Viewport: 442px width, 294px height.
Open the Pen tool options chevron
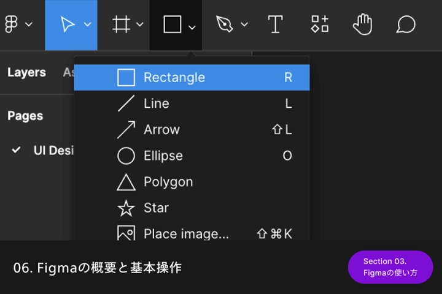coord(244,24)
